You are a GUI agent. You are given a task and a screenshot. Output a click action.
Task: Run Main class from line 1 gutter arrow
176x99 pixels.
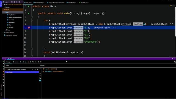29,6
